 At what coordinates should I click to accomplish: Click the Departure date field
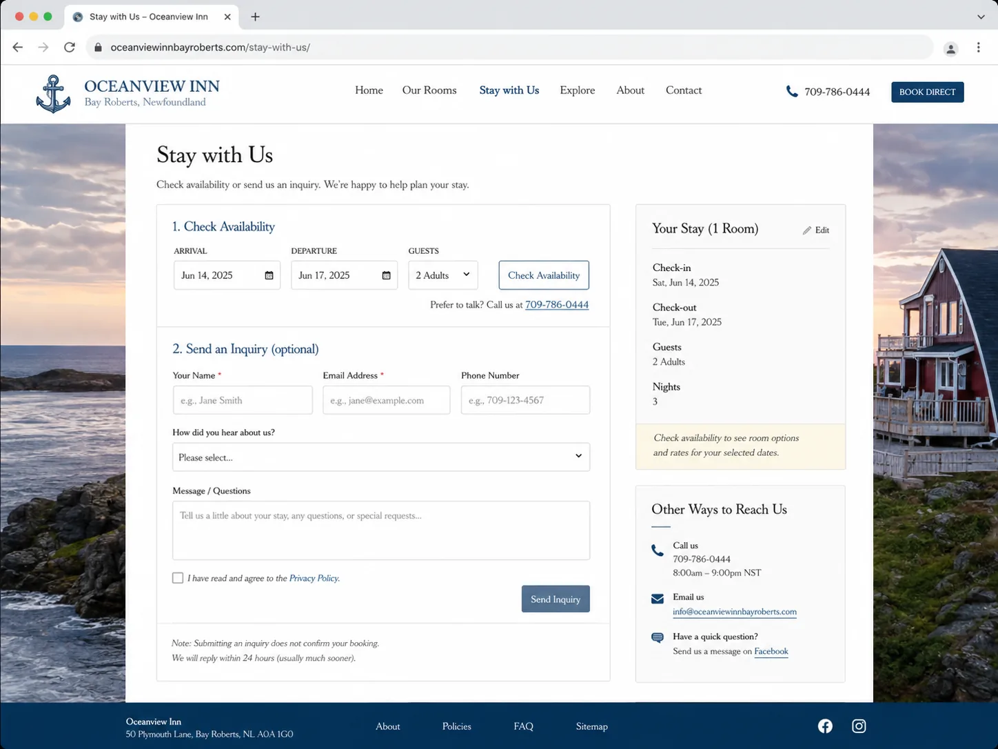click(344, 275)
